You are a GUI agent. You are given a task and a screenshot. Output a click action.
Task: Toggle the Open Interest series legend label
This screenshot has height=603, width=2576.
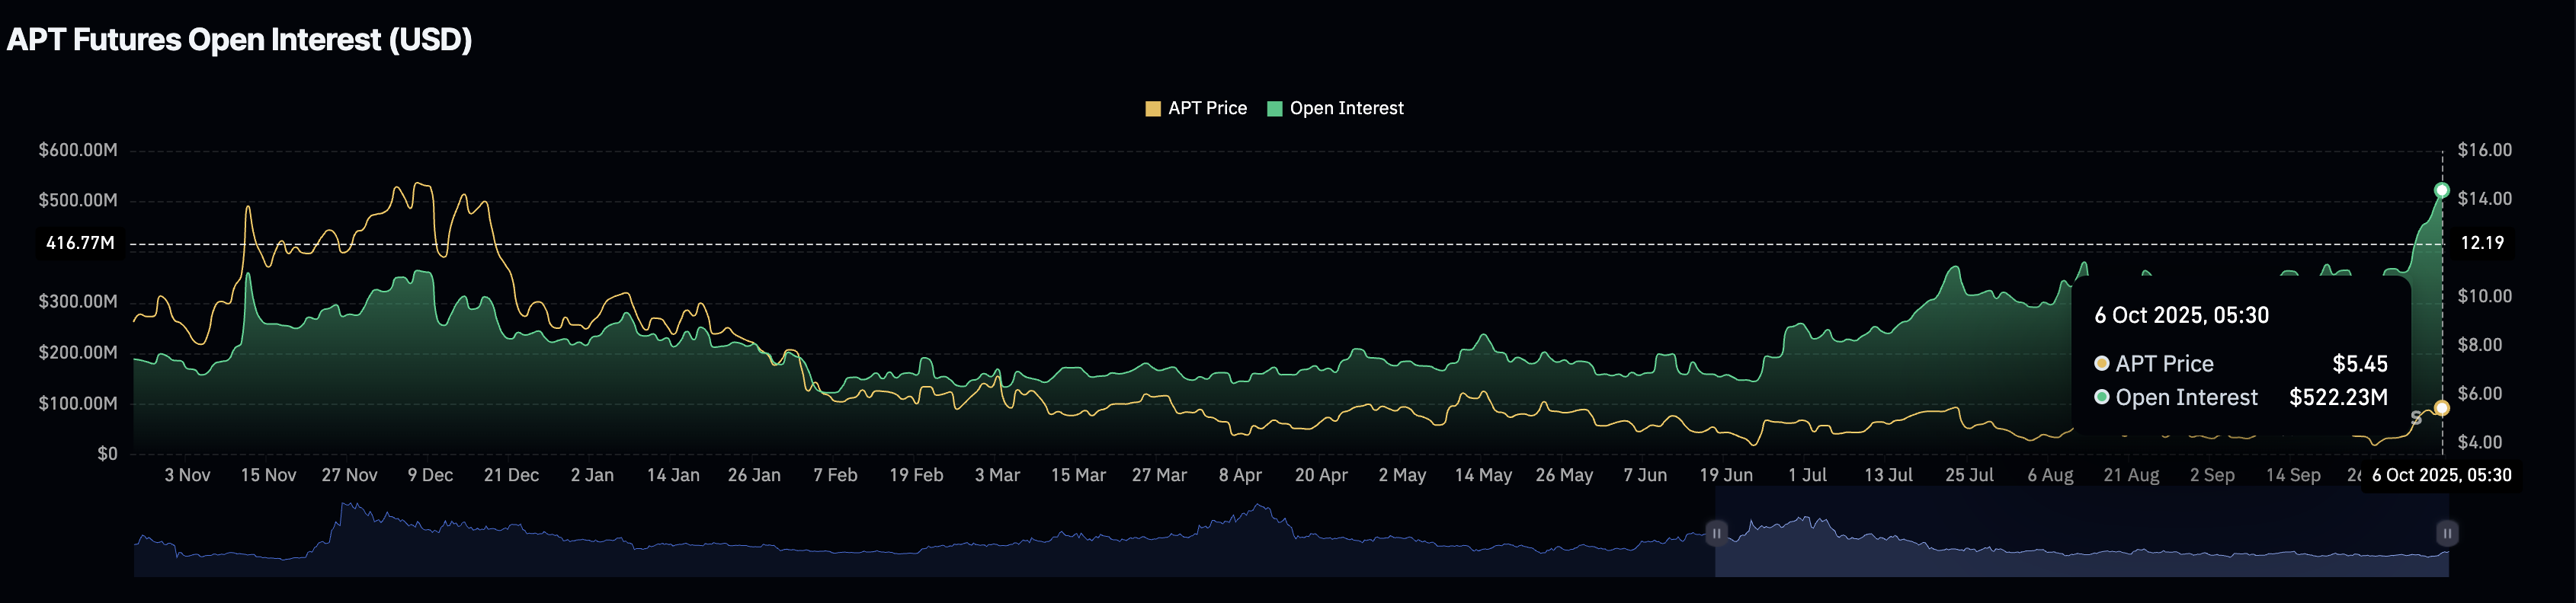tap(1346, 109)
